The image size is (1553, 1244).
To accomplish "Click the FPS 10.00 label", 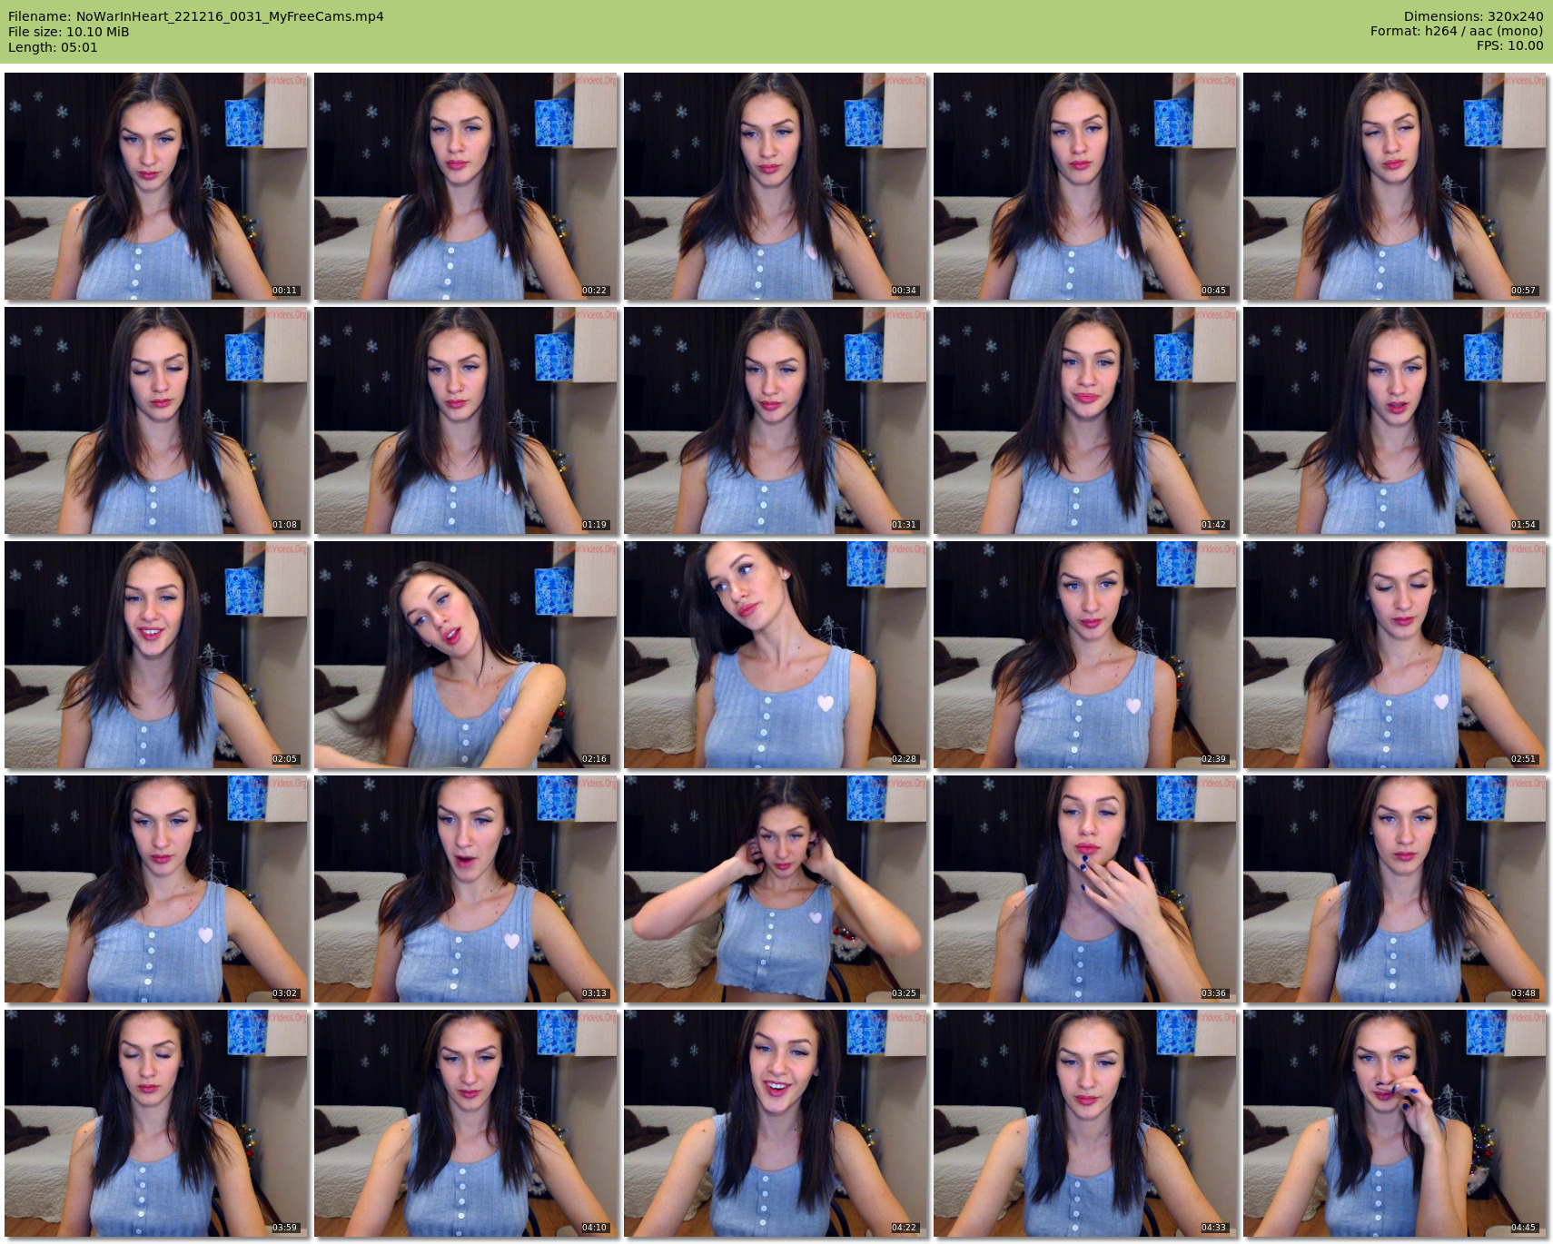I will coord(1509,45).
